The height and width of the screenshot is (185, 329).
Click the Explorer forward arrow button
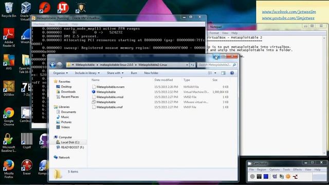click(x=60, y=65)
